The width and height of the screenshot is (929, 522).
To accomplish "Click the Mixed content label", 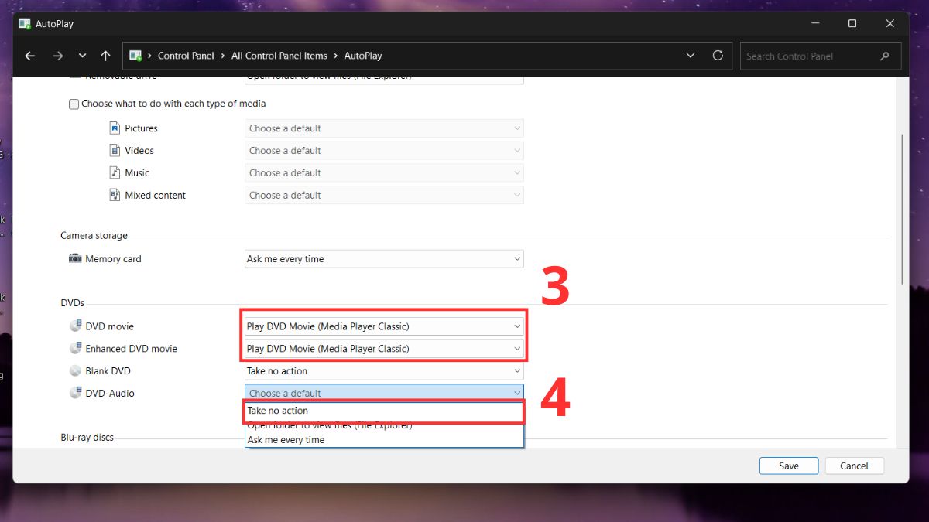I will pyautogui.click(x=155, y=196).
